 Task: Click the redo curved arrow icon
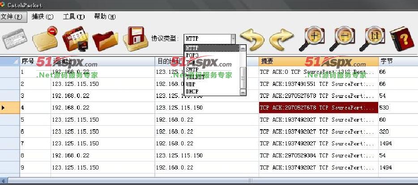(x=282, y=39)
